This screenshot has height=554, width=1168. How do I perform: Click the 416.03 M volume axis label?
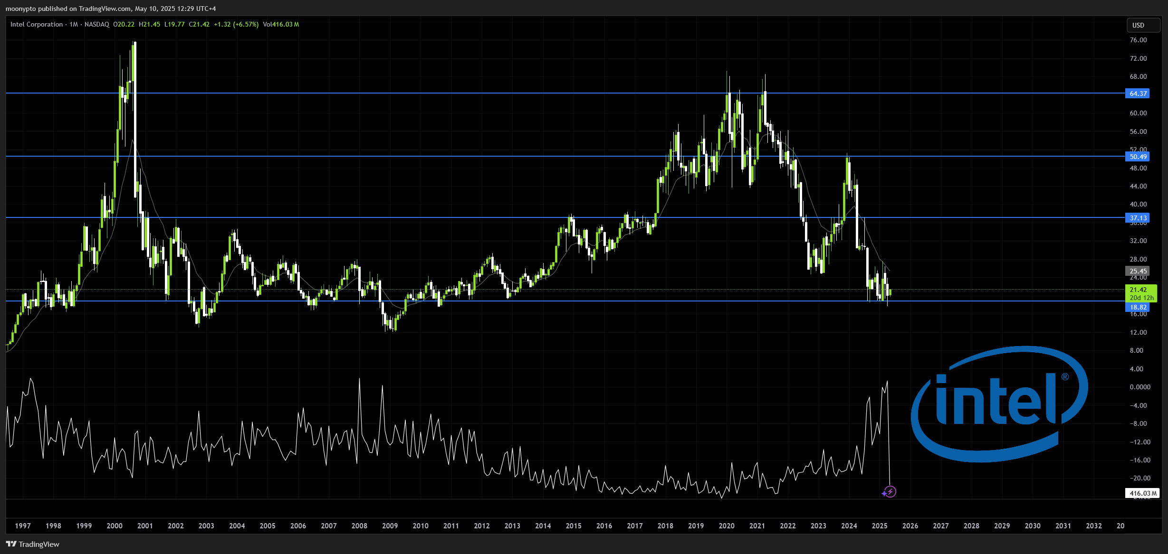click(x=1143, y=493)
